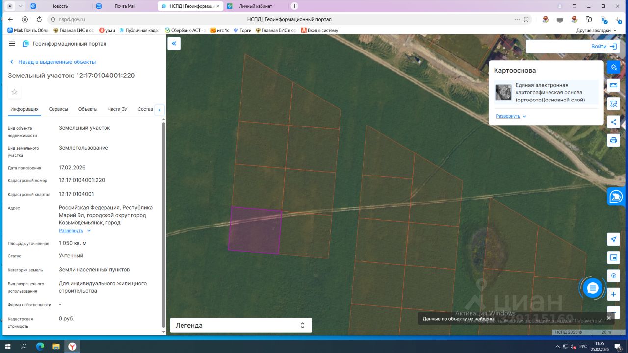628x353 pixels.
Task: Collapse the left info panel
Action: 174,44
